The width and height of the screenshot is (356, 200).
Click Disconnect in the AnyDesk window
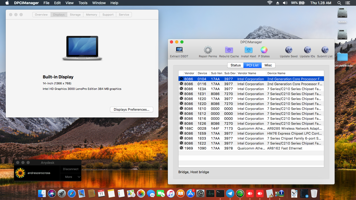click(x=70, y=169)
